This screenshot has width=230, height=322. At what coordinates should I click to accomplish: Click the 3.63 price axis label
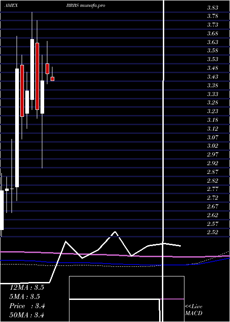click(213, 42)
